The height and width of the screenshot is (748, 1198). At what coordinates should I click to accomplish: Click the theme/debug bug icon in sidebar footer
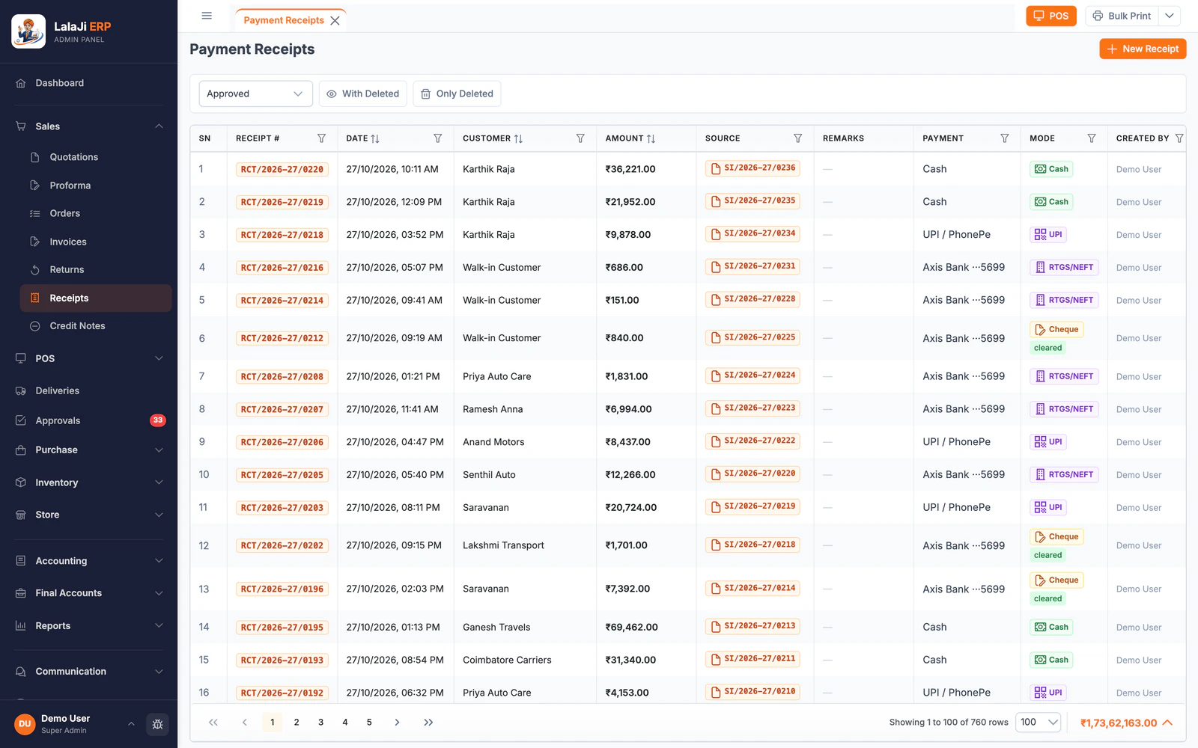coord(157,724)
